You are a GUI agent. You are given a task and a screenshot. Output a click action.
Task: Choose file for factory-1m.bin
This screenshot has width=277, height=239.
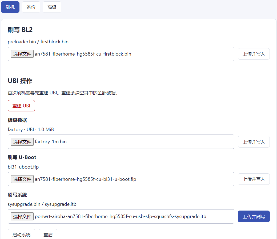(22, 142)
